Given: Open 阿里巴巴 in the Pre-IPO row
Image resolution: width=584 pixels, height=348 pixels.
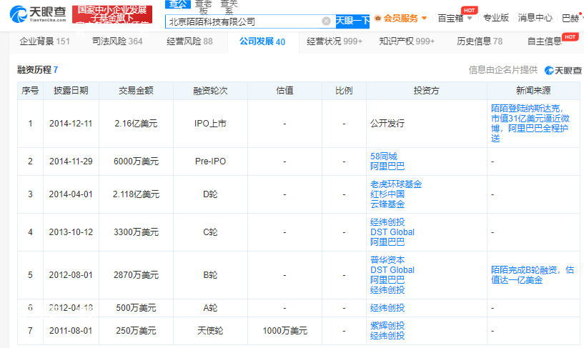Looking at the screenshot, I should 387,166.
